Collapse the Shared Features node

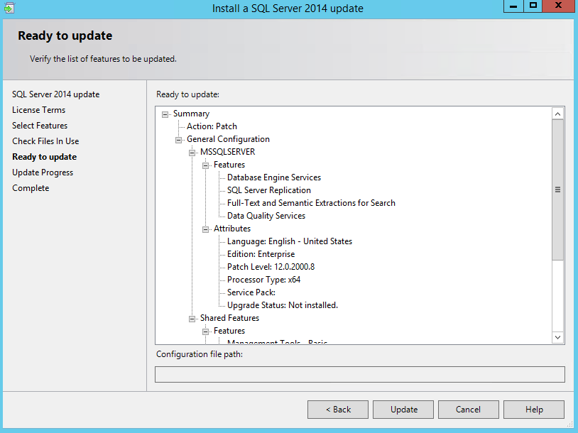(x=192, y=319)
